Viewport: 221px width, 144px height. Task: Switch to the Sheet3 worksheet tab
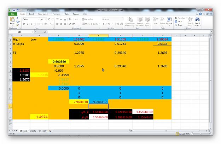coord(42,131)
